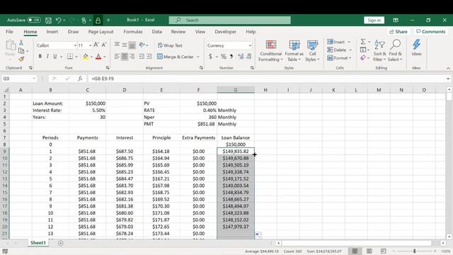453x255 pixels.
Task: Open Format as Table gallery
Action: pos(294,51)
